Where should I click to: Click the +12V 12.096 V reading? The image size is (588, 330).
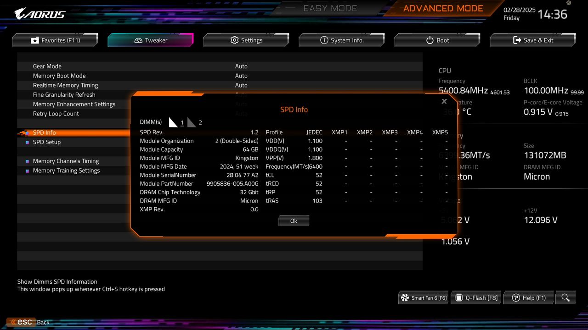541,220
